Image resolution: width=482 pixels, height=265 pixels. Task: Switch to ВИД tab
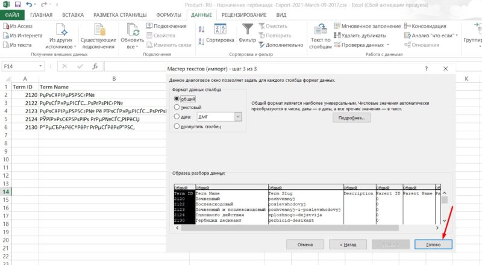[281, 15]
